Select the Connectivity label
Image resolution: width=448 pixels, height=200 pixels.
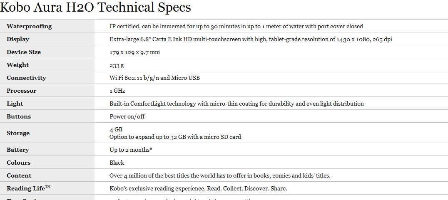point(26,78)
